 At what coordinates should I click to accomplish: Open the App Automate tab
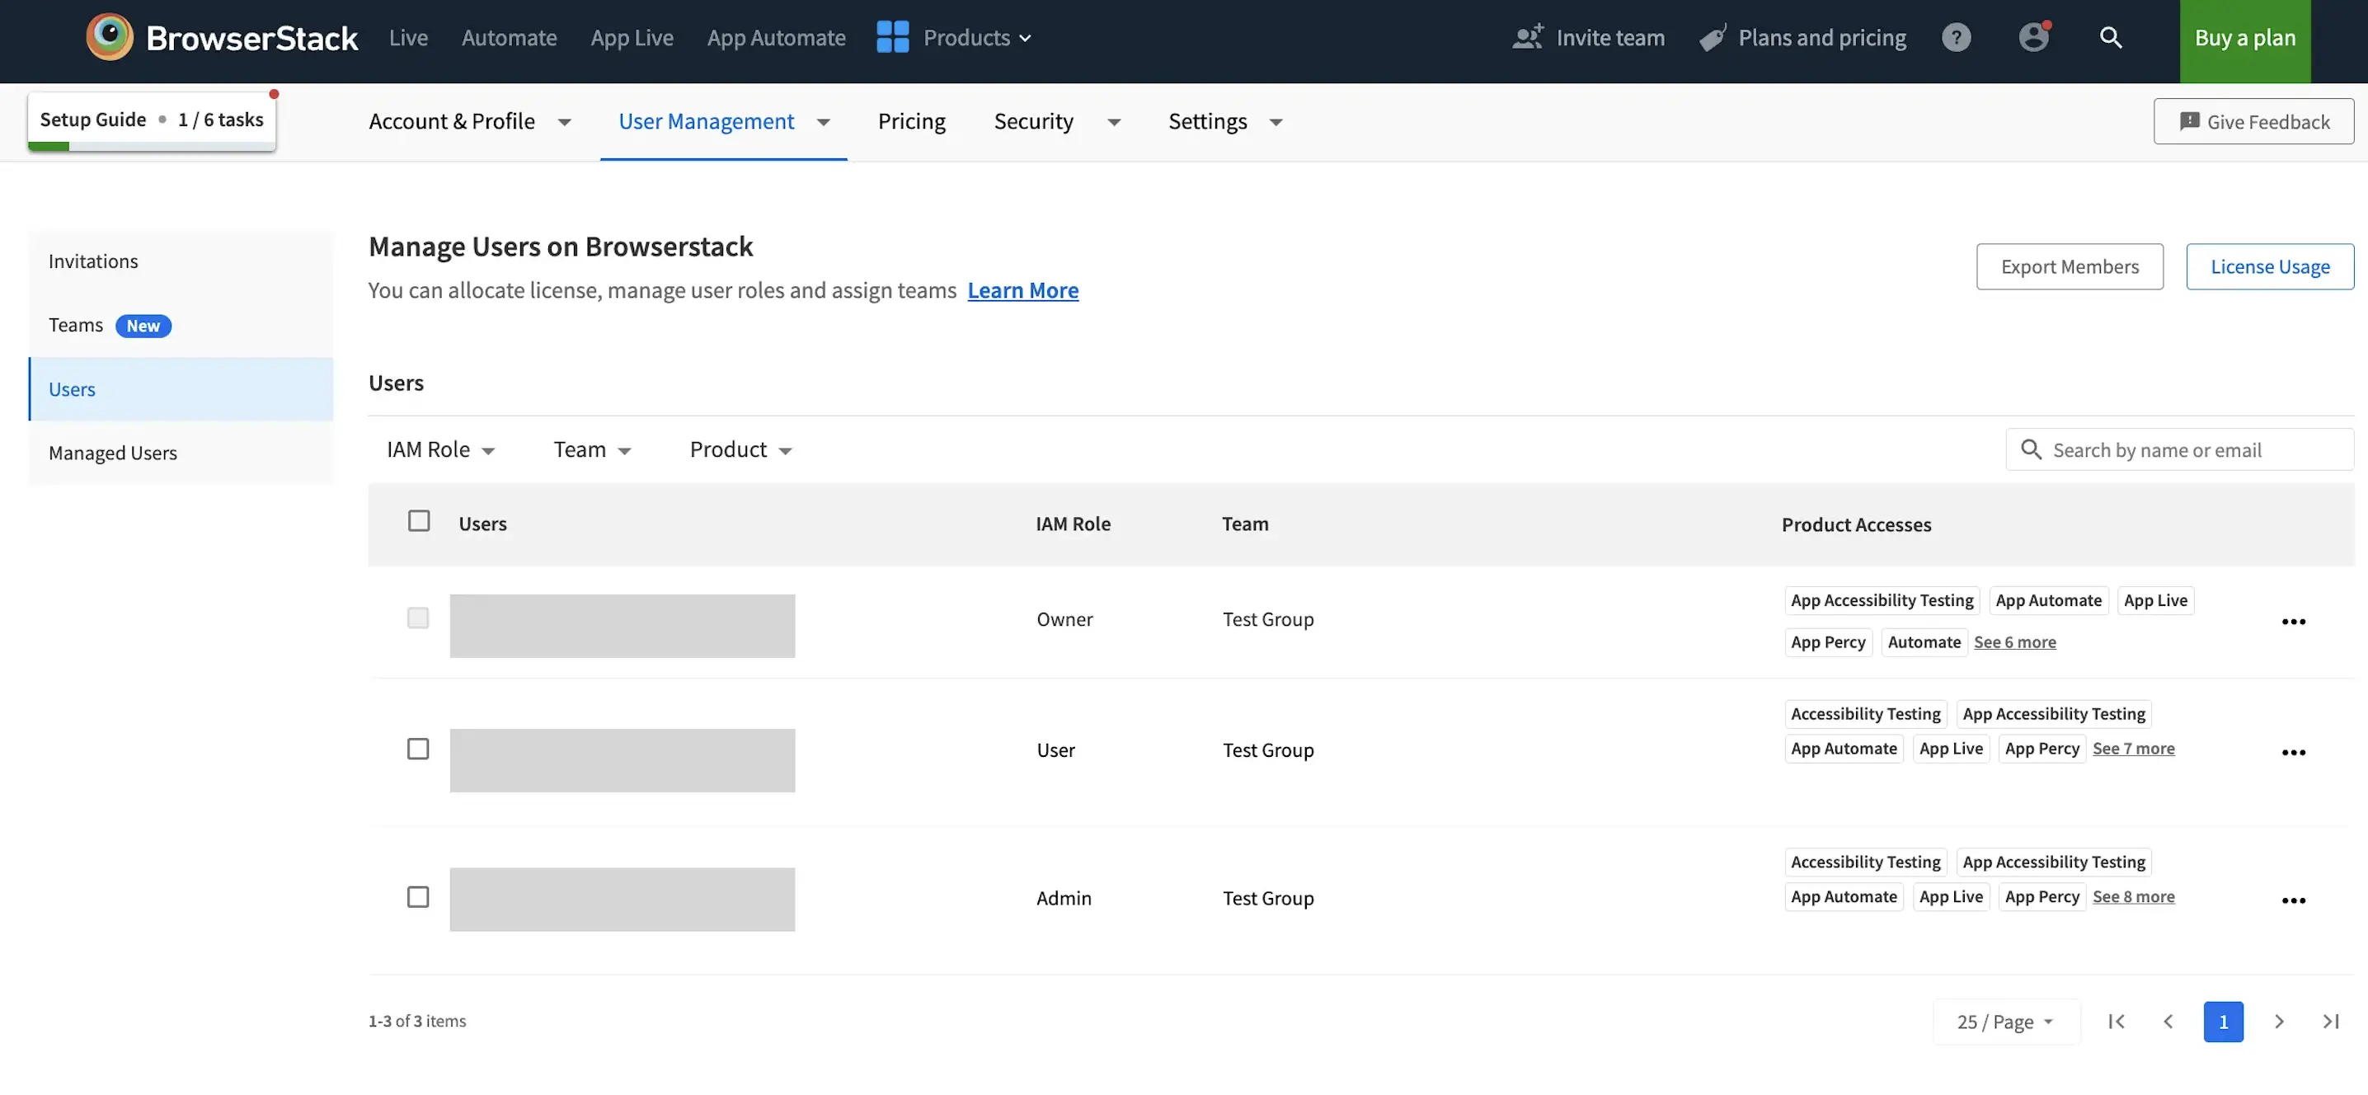click(x=776, y=38)
